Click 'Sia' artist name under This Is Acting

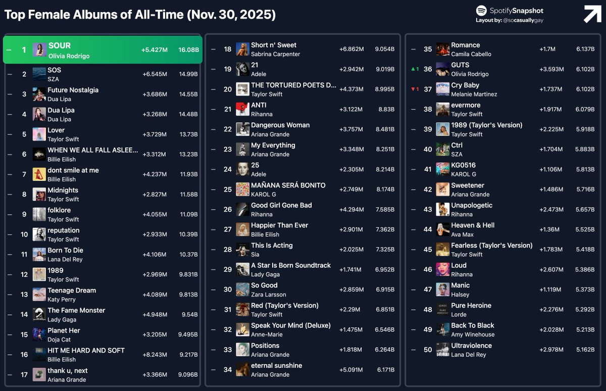pos(255,255)
